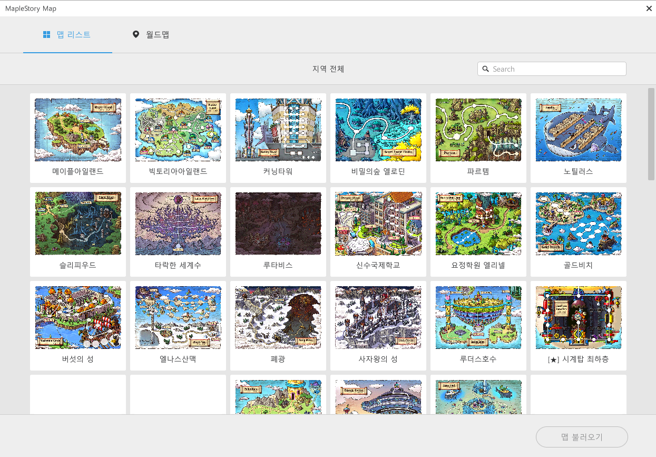Click the grid icon beside 맵 리스트
656x457 pixels.
click(x=46, y=35)
